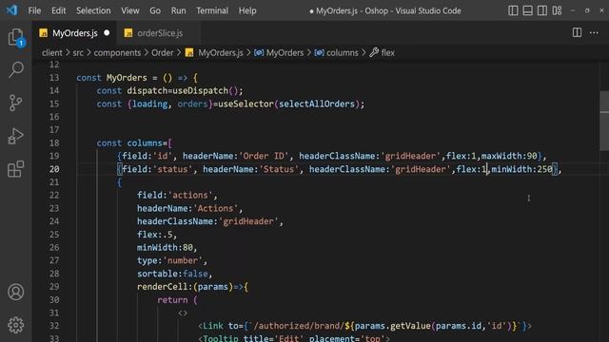Open the Manage gear icon
Image resolution: width=609 pixels, height=342 pixels.
(16, 325)
